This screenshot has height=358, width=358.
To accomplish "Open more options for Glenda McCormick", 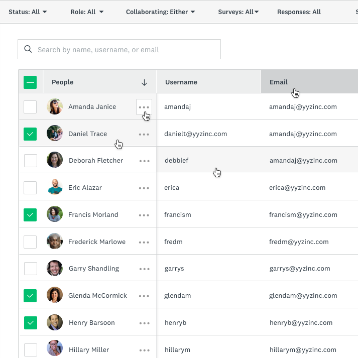I will coord(144,296).
